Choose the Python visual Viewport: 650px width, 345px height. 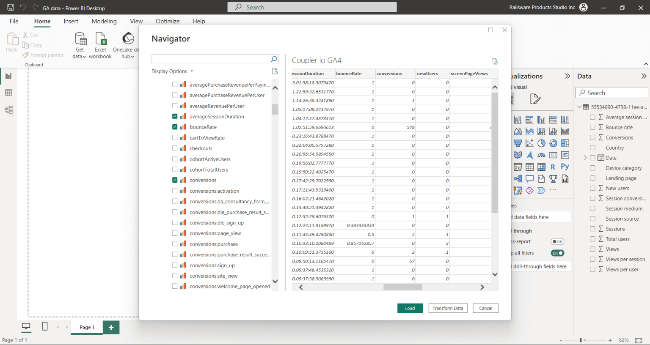coord(565,167)
